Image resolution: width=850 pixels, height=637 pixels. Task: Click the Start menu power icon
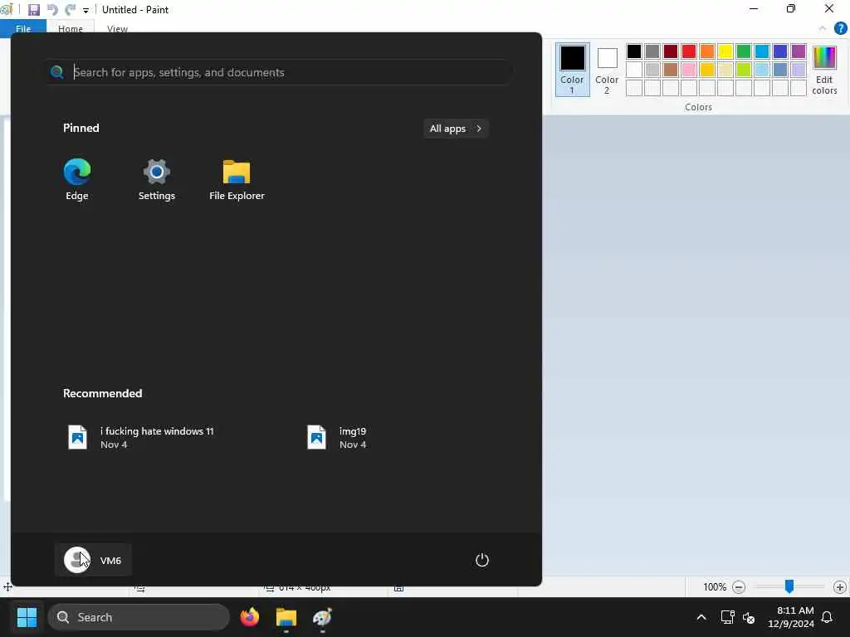482,560
